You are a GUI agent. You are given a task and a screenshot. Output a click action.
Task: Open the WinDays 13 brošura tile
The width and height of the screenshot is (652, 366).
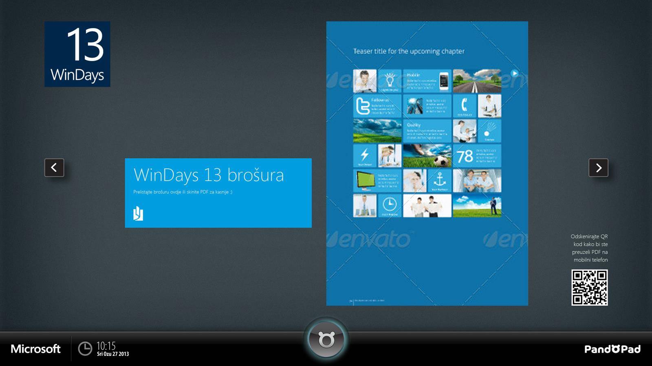pyautogui.click(x=218, y=193)
